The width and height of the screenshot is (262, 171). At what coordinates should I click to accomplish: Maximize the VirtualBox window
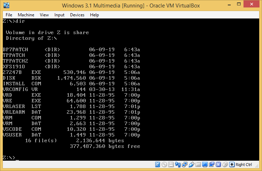pyautogui.click(x=239, y=4)
